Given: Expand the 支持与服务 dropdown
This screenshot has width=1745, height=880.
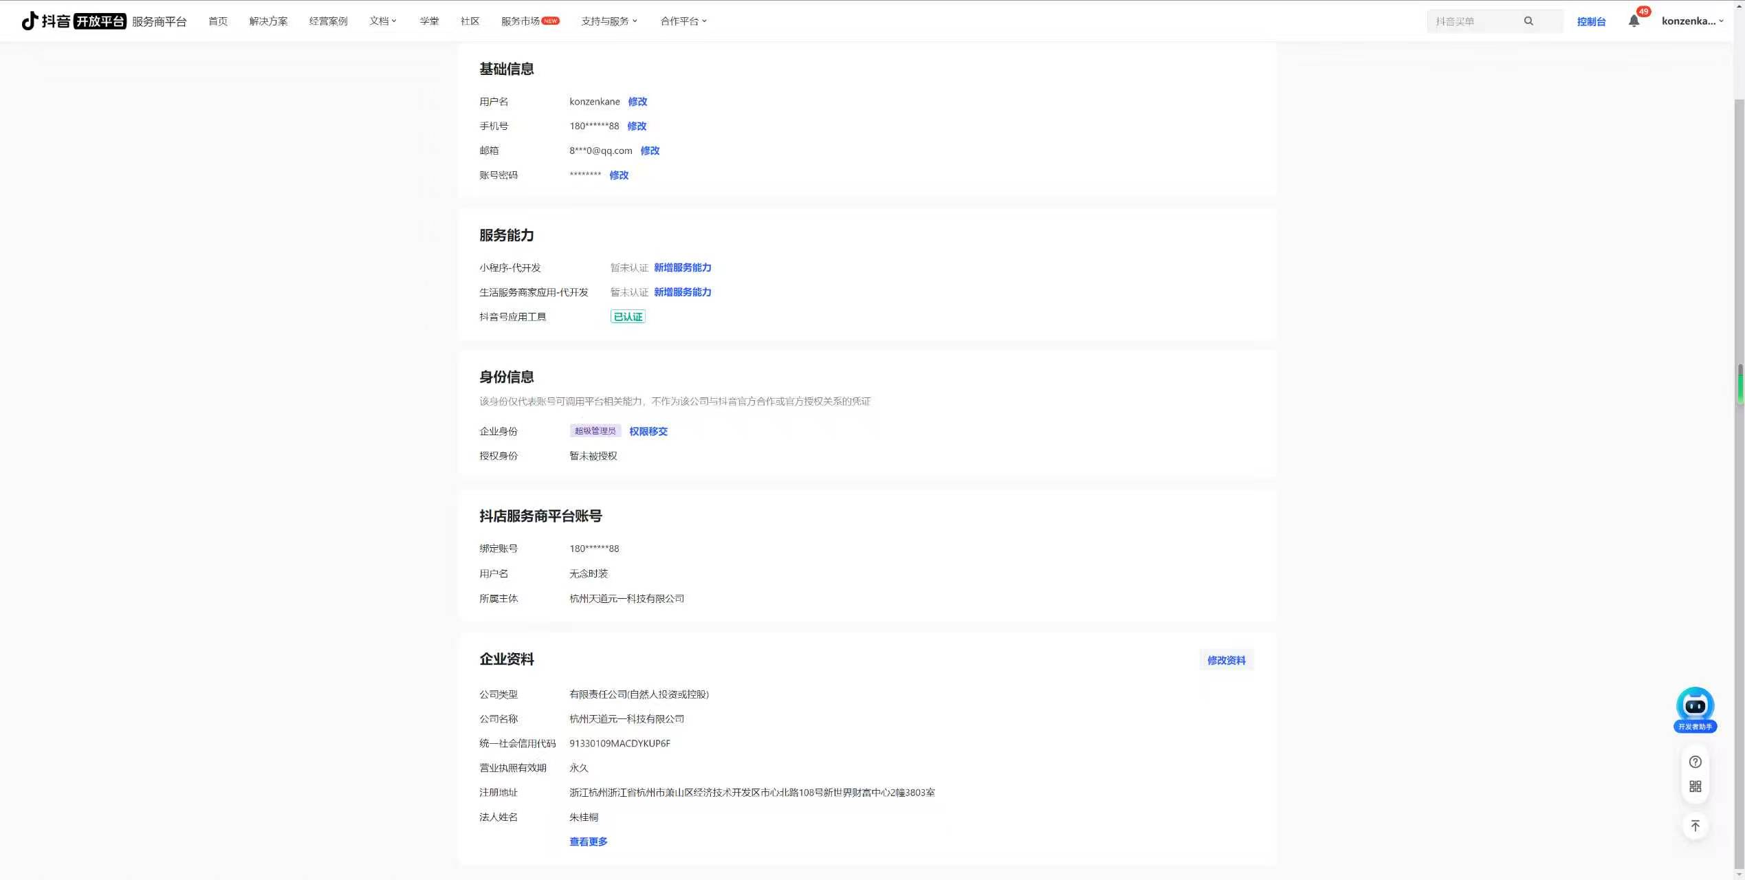Looking at the screenshot, I should coord(609,21).
